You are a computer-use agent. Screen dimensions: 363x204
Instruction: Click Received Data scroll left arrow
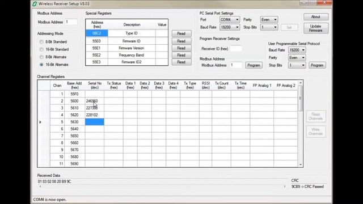(40, 186)
